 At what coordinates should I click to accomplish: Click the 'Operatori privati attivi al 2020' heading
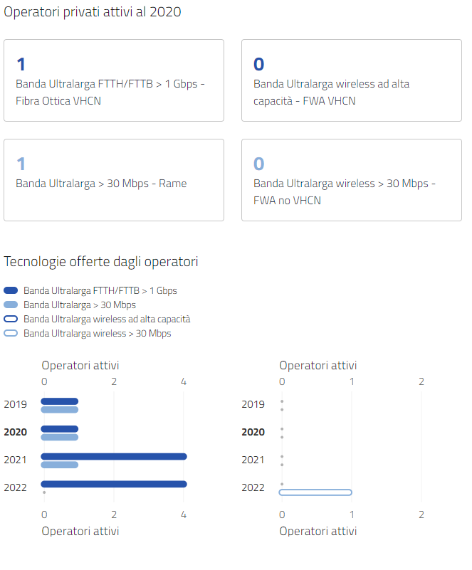pos(93,12)
